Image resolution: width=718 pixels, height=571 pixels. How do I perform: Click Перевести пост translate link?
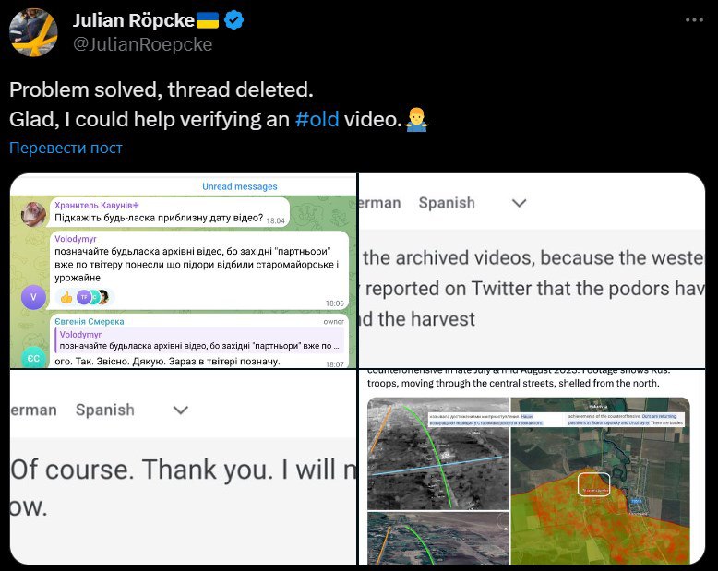click(x=66, y=148)
